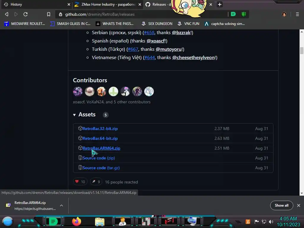Viewport: 304px width, 228px height.
Task: Download Source code (tar.gz)
Action: [x=101, y=168]
